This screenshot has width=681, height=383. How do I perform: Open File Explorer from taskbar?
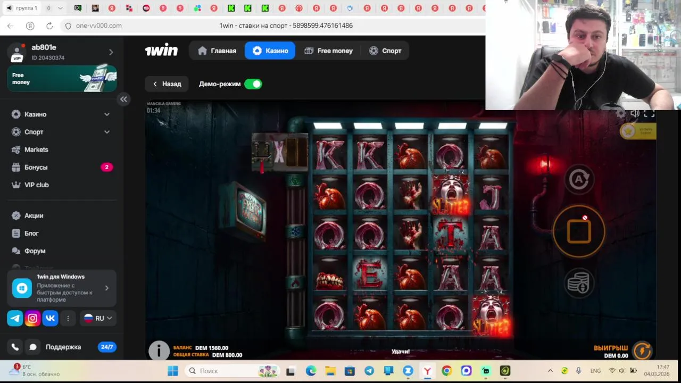pos(330,371)
